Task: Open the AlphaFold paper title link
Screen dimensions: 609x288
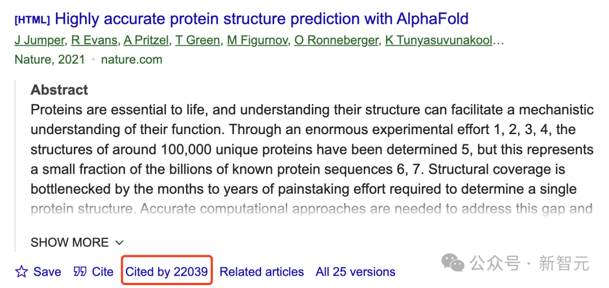Action: [x=261, y=19]
